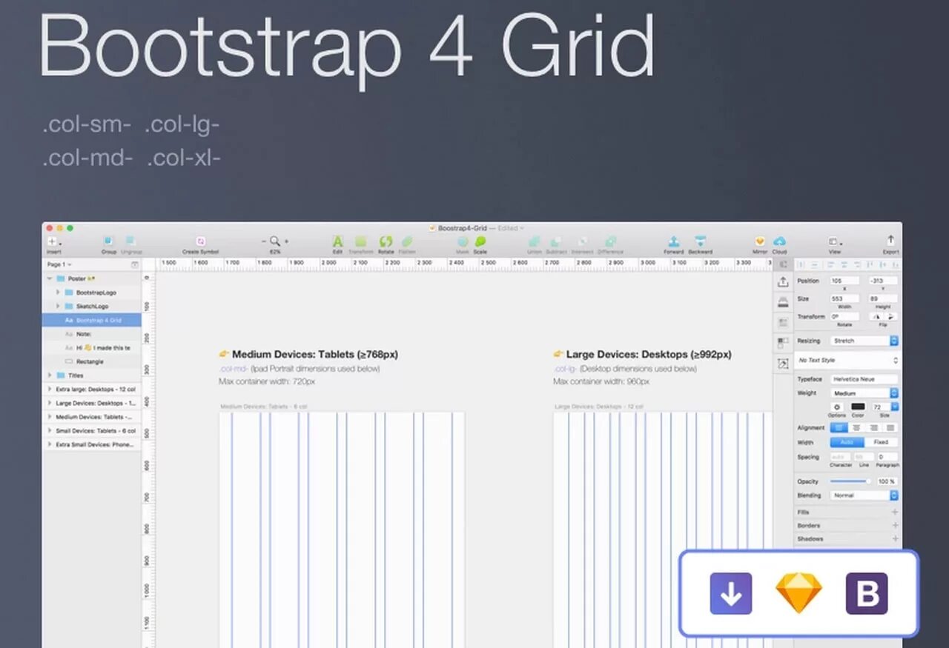Click the Bootstrap B logo icon
Image resolution: width=949 pixels, height=648 pixels.
(867, 594)
